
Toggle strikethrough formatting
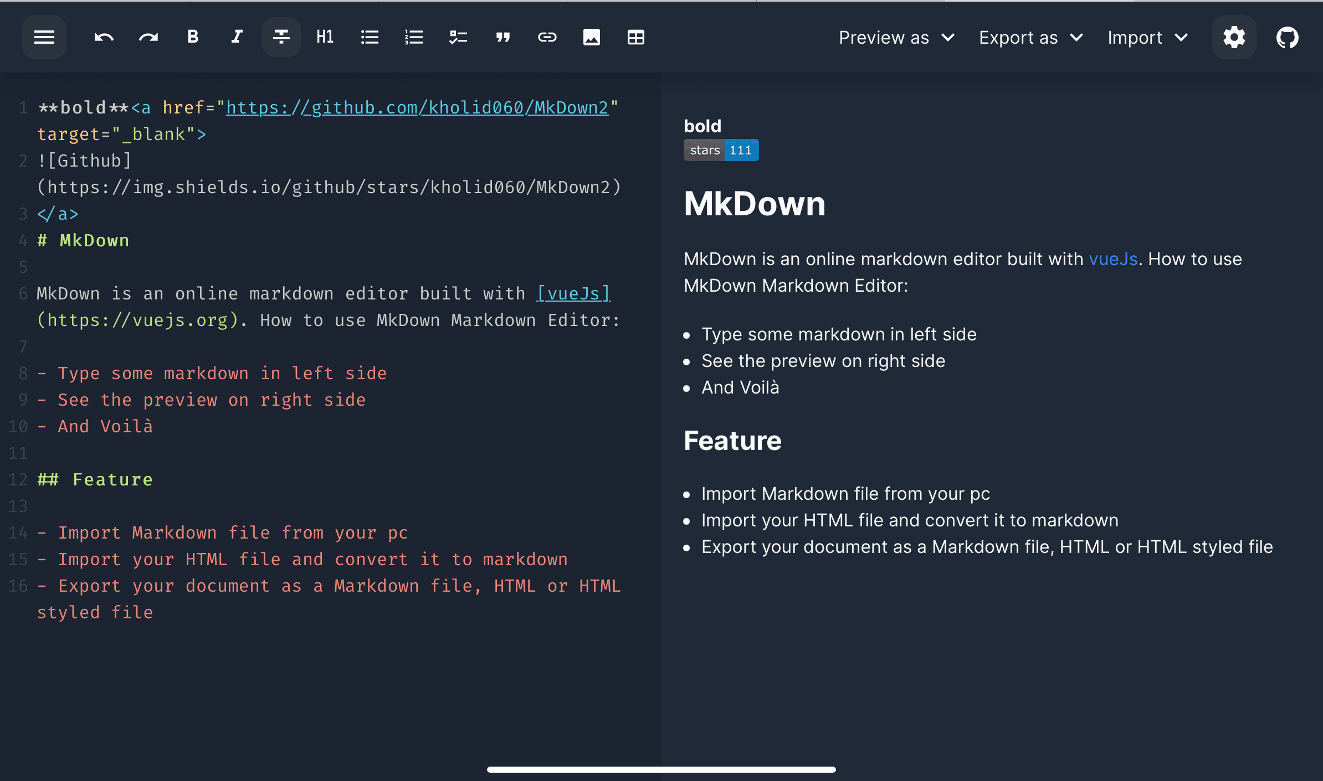coord(281,37)
